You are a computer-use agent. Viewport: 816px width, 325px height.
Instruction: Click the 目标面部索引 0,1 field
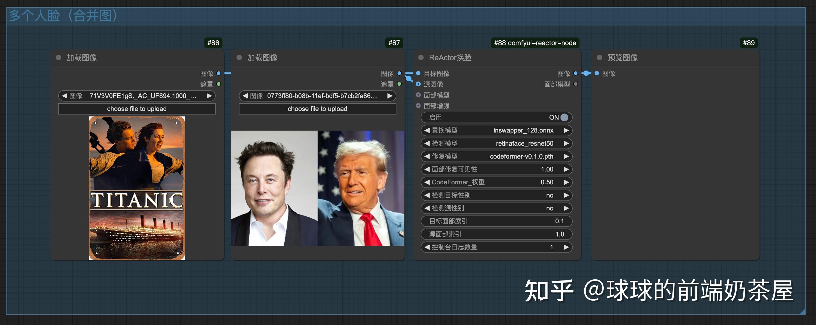[x=496, y=221]
